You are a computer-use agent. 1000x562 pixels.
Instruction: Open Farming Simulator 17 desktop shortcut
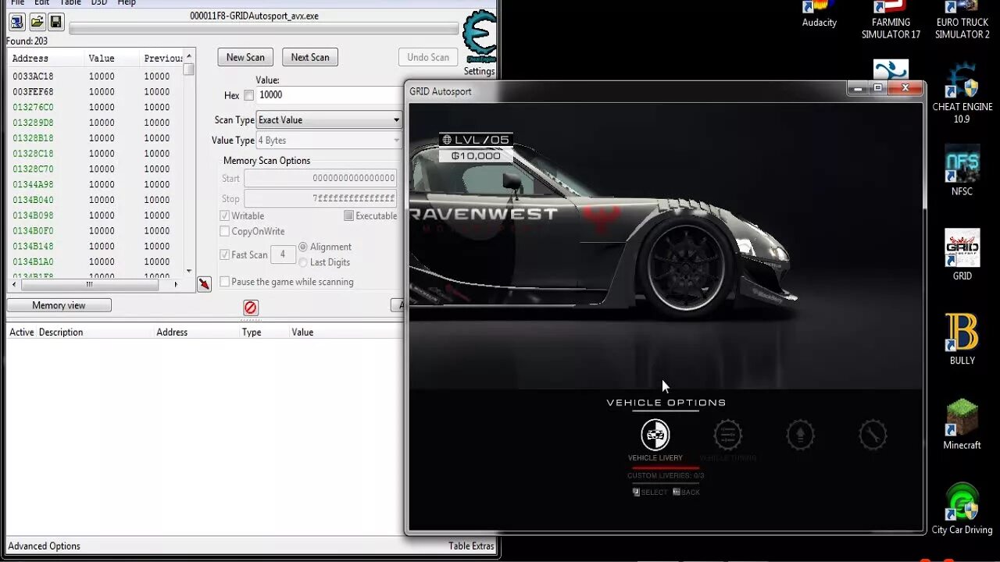[891, 20]
